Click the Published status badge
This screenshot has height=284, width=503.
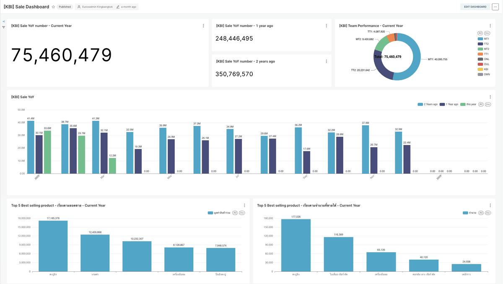[65, 7]
